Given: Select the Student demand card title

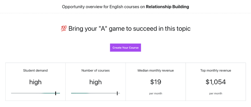Looking at the screenshot, I should (35, 70).
